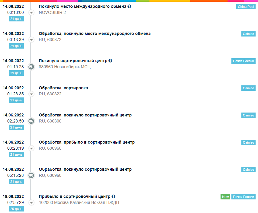Click down-arrow marker at the 03:28:19 event
Viewport: 258px width, 213px height.
(x=31, y=148)
